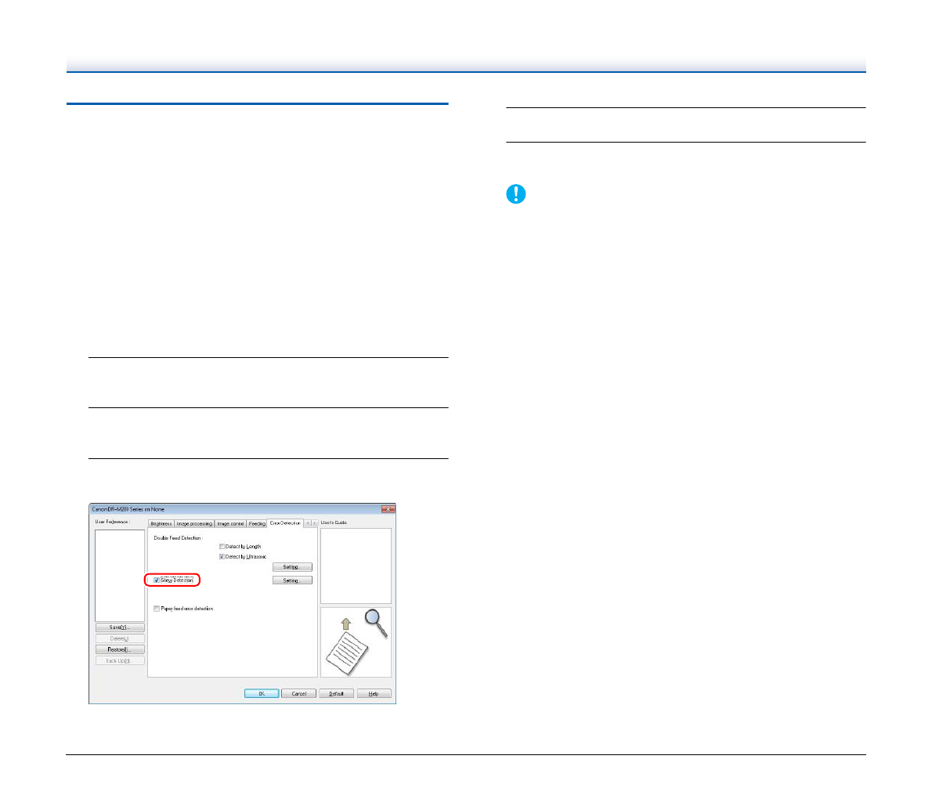Open Setting for ultrasonic double feed detection
The image size is (932, 799).
[291, 567]
